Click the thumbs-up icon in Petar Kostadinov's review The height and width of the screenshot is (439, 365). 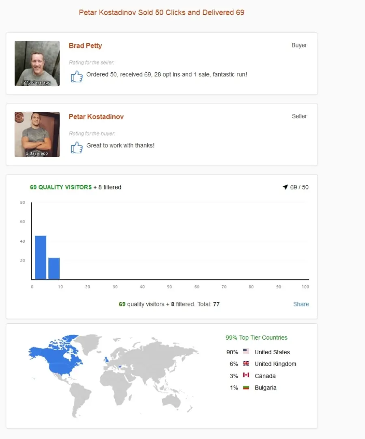click(76, 147)
